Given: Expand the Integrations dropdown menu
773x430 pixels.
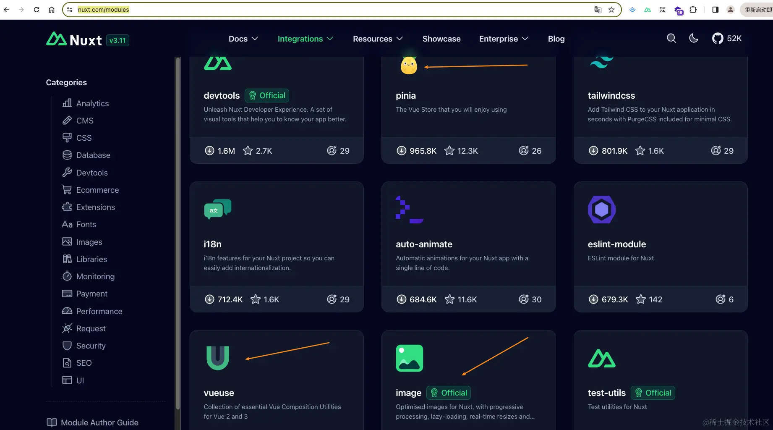Looking at the screenshot, I should (305, 39).
